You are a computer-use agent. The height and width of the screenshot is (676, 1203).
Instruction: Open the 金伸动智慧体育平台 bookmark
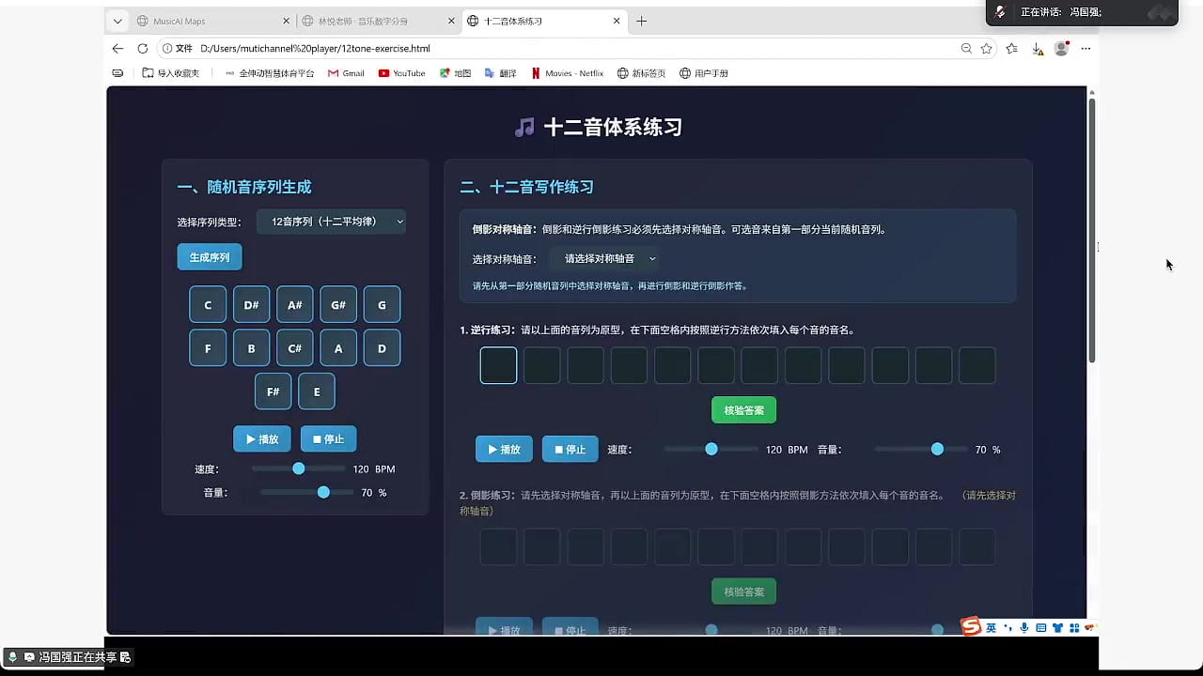pos(269,73)
